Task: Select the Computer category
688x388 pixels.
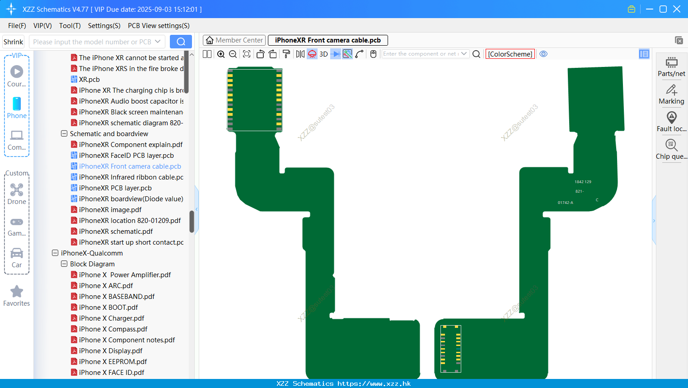Action: (x=17, y=140)
